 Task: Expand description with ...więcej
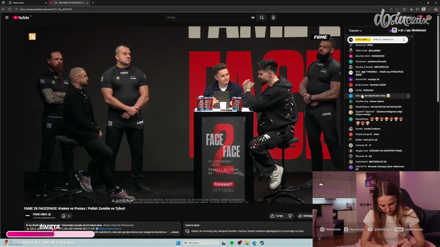[174, 232]
